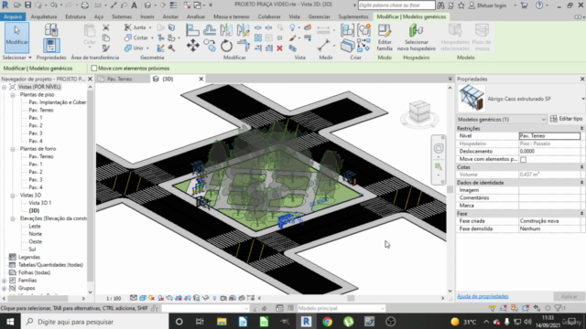
Task: Switch to the Massa e terreno tab
Action: [232, 16]
